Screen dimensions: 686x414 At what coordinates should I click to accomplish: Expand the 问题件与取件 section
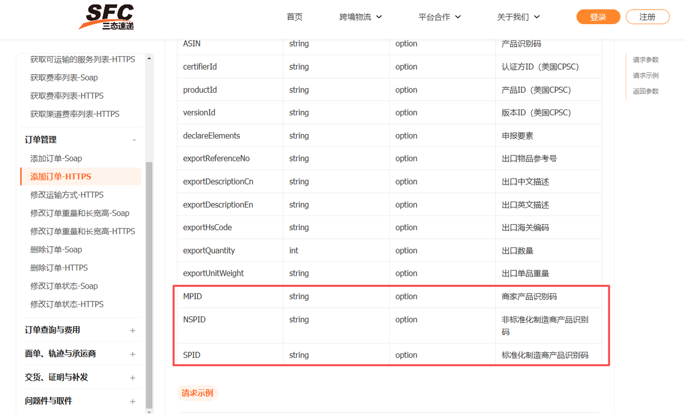click(x=80, y=401)
